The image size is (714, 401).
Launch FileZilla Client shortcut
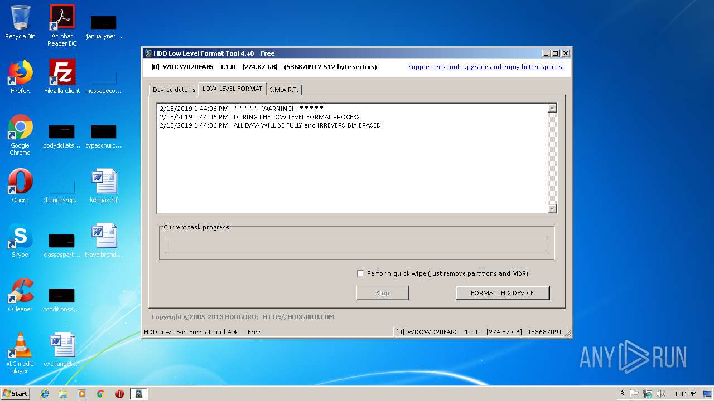click(62, 77)
